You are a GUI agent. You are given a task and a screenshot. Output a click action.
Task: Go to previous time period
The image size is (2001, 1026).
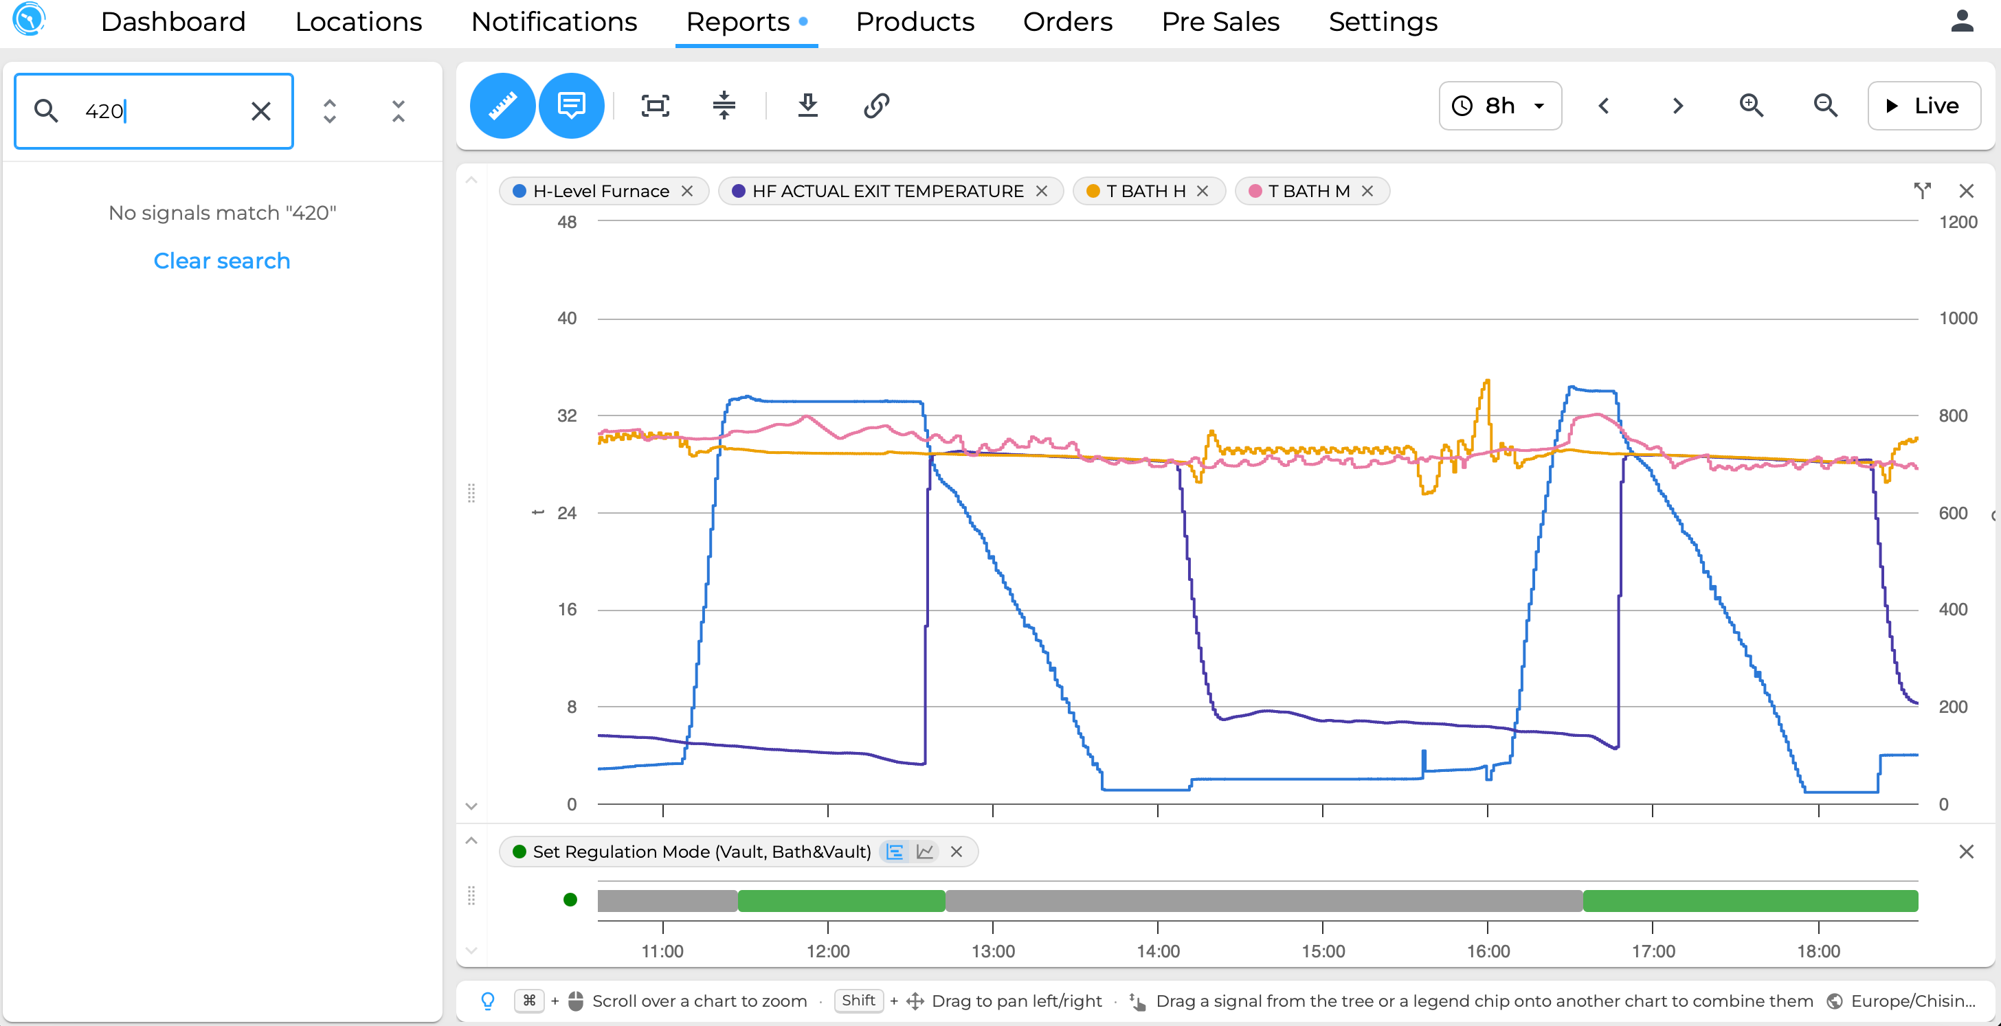point(1603,106)
